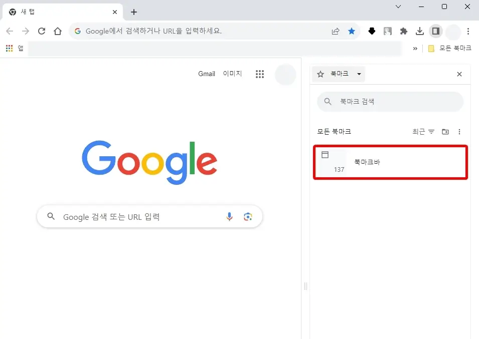Create a new bookmark folder
Viewport: 479px width, 339px height.
pyautogui.click(x=445, y=131)
